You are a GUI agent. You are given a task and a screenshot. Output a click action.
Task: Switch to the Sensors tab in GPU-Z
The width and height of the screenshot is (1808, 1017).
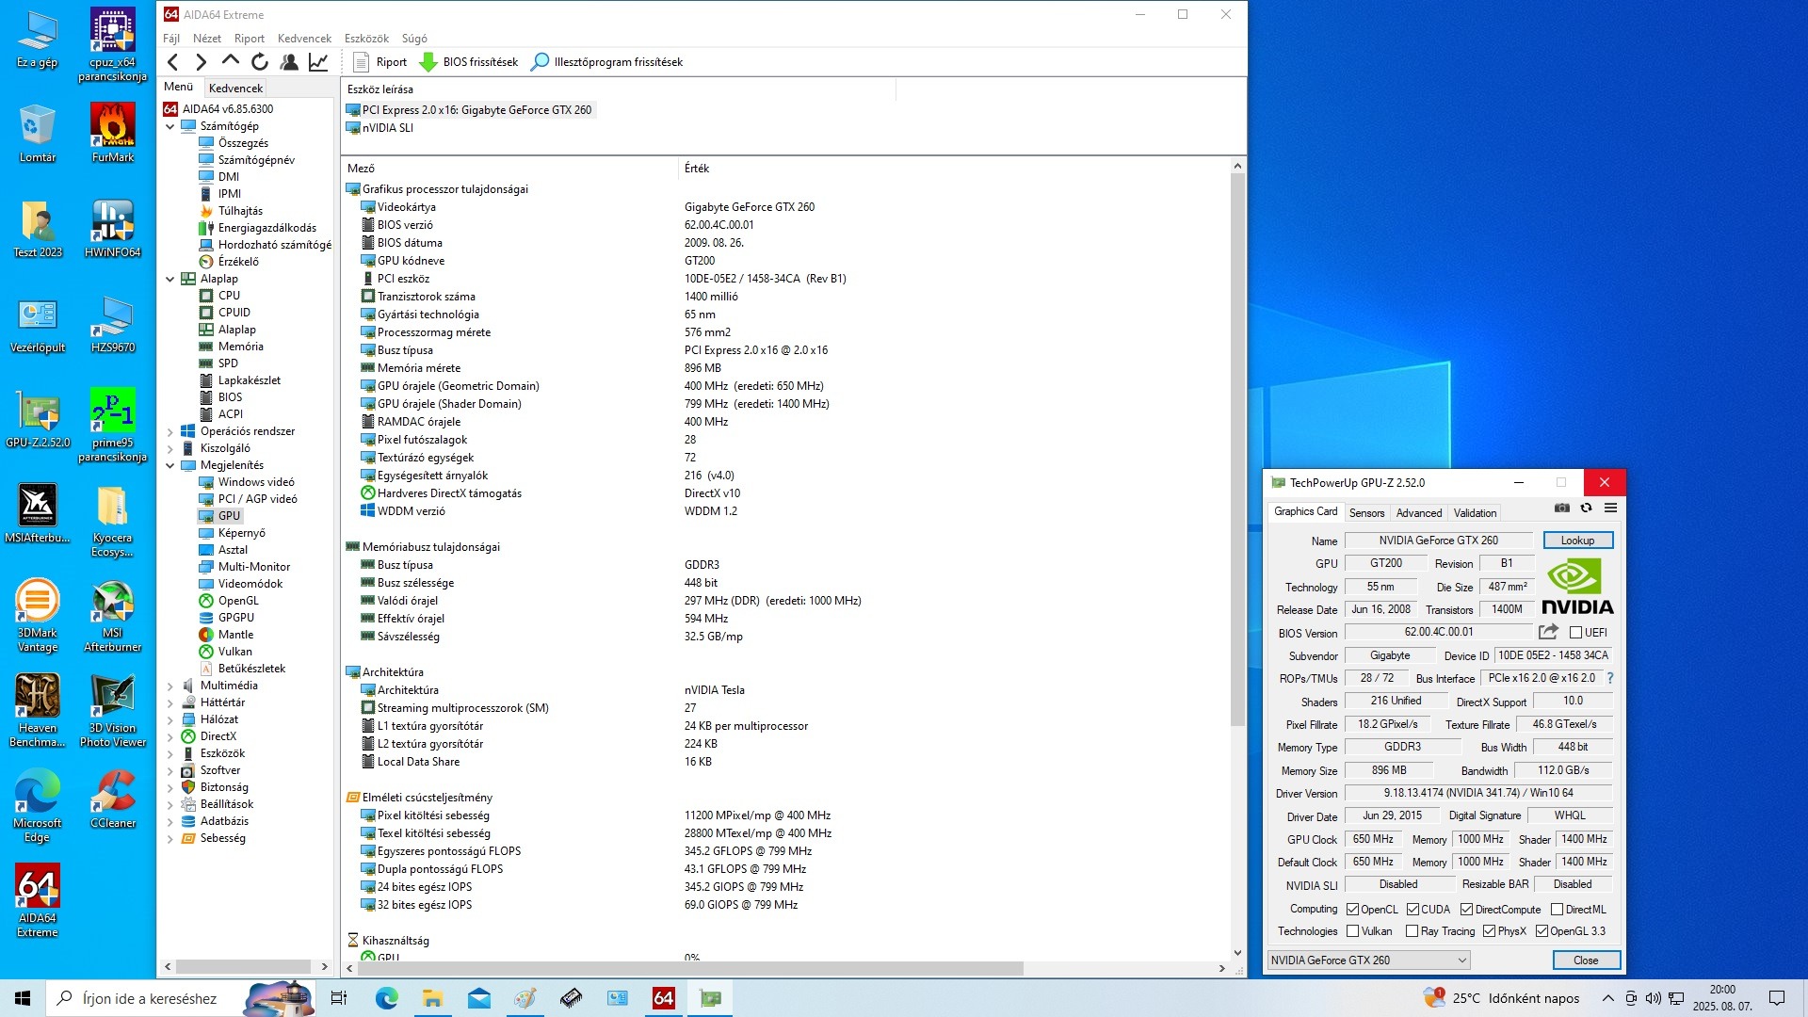coord(1366,513)
